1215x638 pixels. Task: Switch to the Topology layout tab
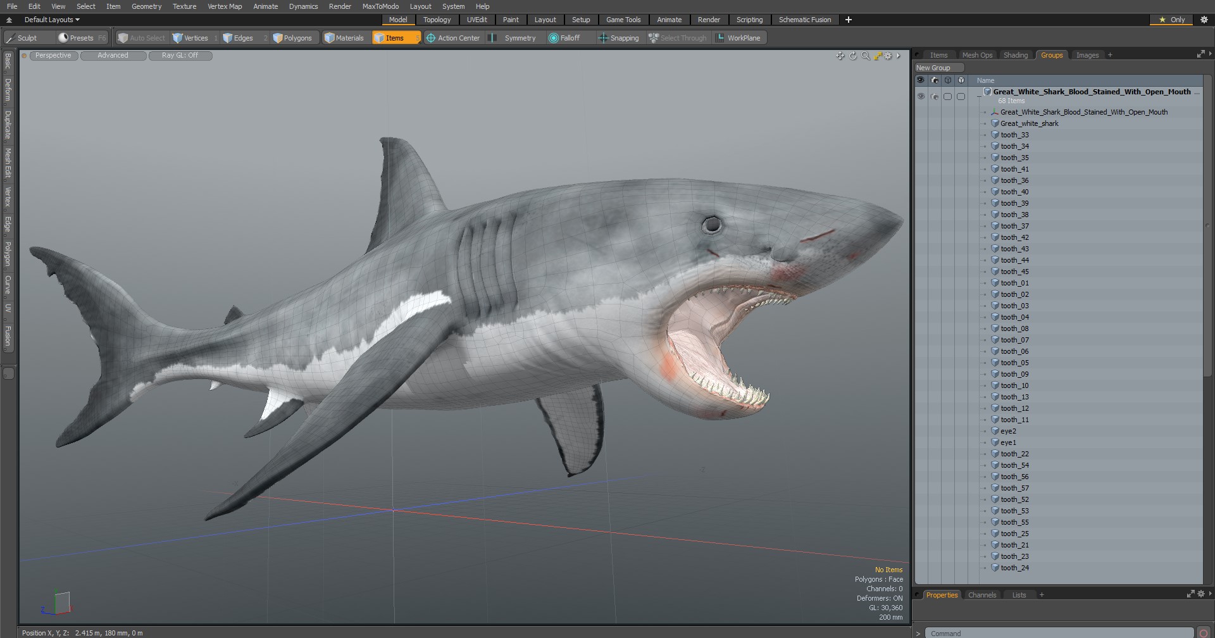tap(437, 20)
